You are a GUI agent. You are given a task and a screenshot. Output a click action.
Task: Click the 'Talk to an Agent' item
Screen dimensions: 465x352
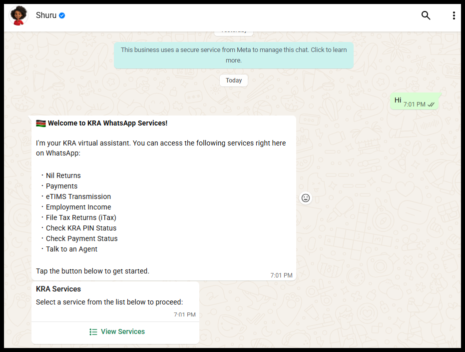tap(71, 249)
